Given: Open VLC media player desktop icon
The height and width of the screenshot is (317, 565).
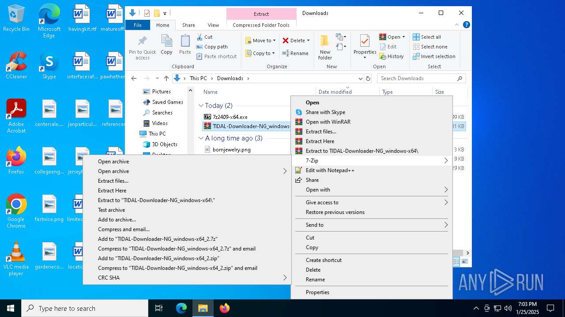Looking at the screenshot, I should 16,259.
